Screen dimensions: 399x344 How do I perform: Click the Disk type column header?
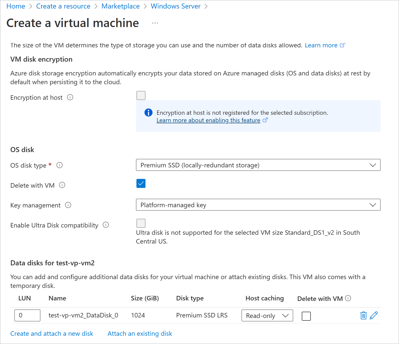coord(190,298)
